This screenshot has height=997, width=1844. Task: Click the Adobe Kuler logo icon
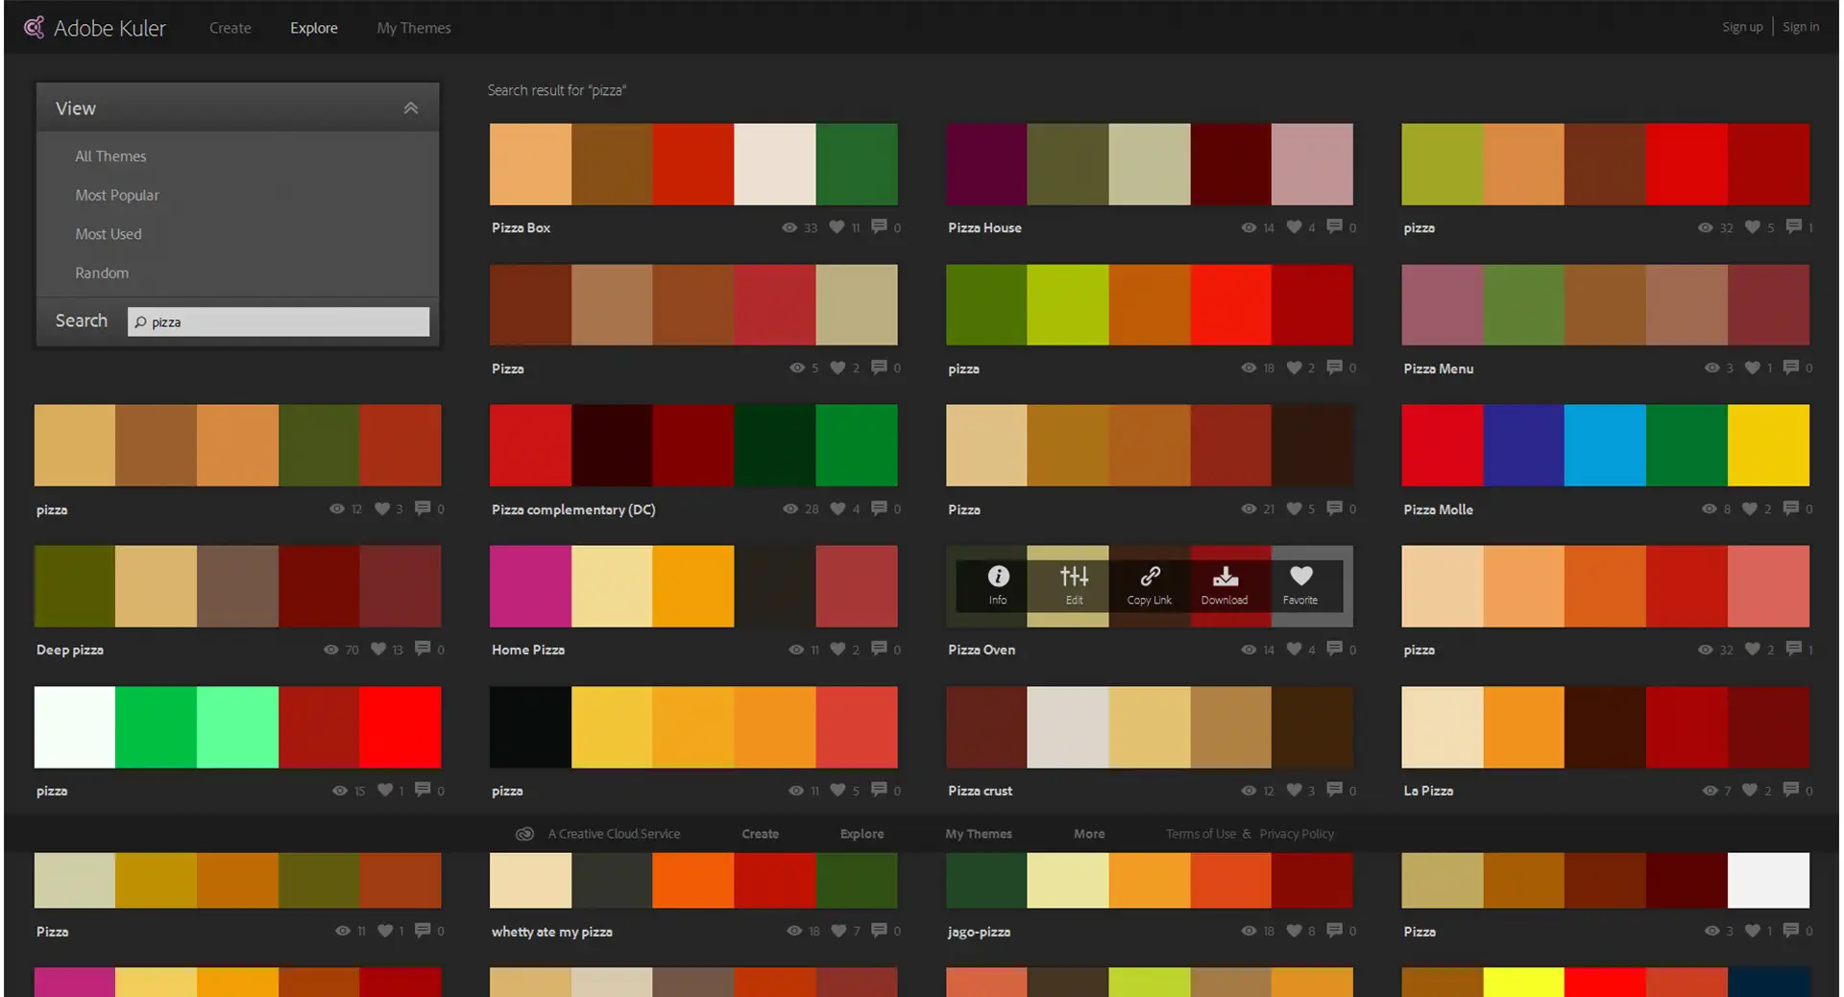(x=34, y=28)
